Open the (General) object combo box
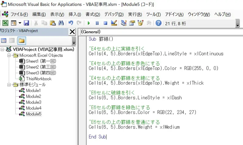Screen dimensions: 243x145 pyautogui.click(x=162, y=32)
